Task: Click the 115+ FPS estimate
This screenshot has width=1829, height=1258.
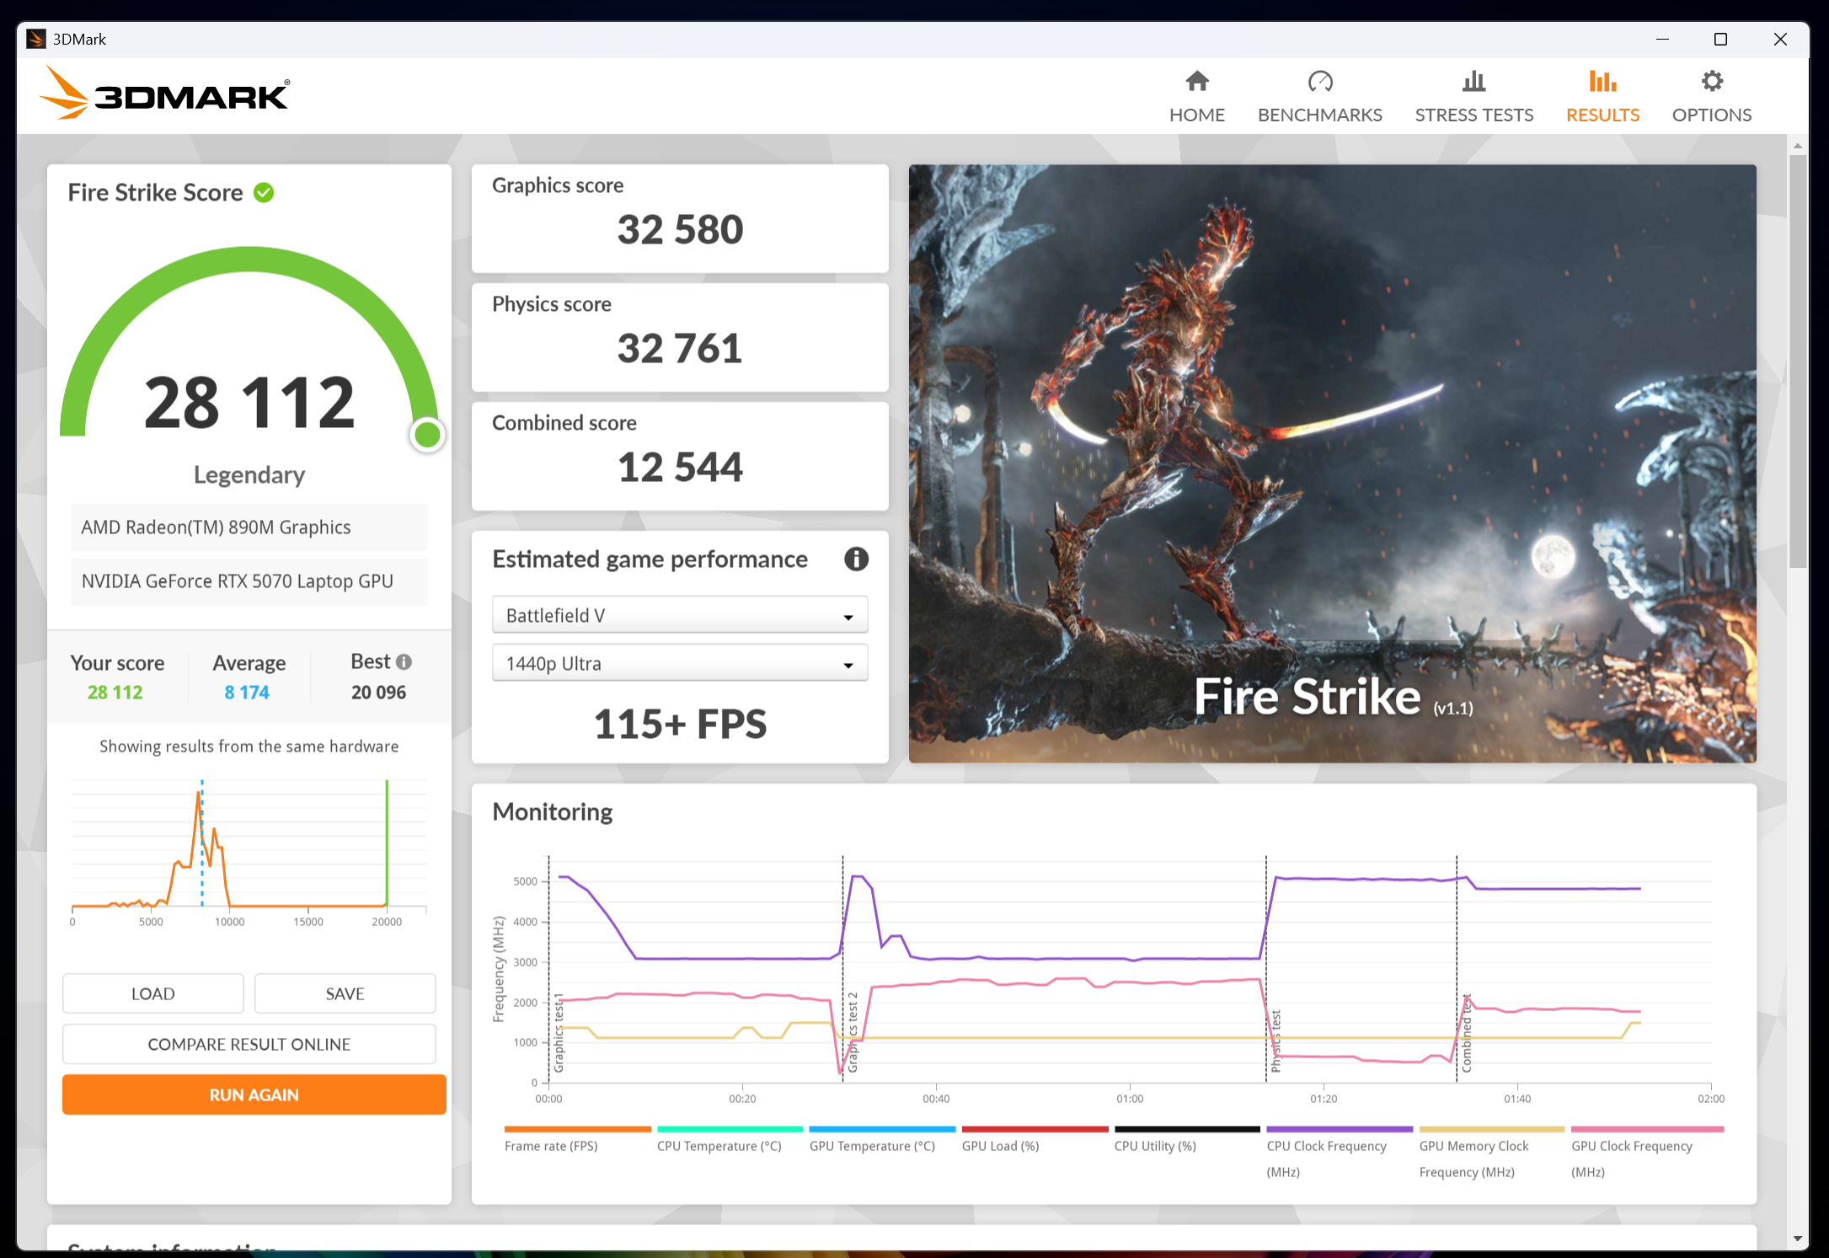Action: (680, 724)
